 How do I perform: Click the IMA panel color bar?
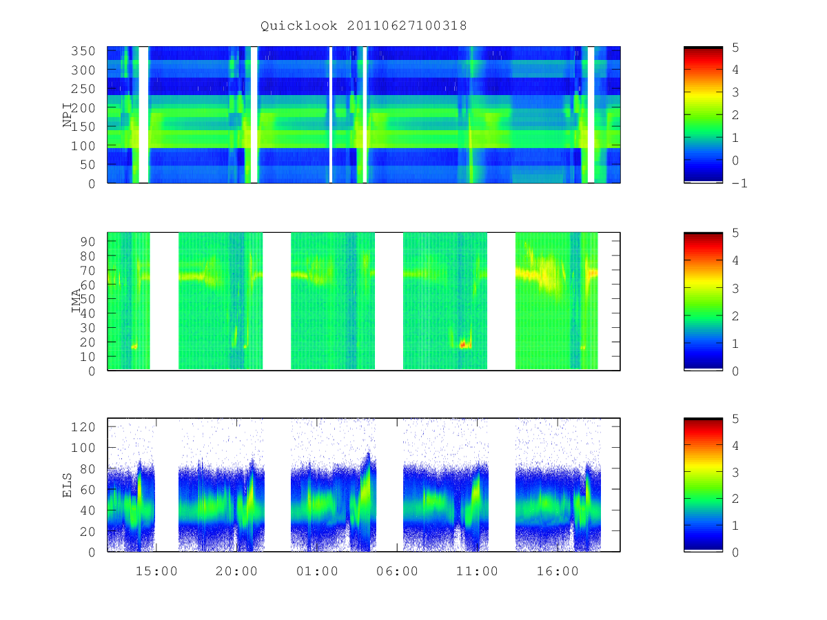click(703, 302)
